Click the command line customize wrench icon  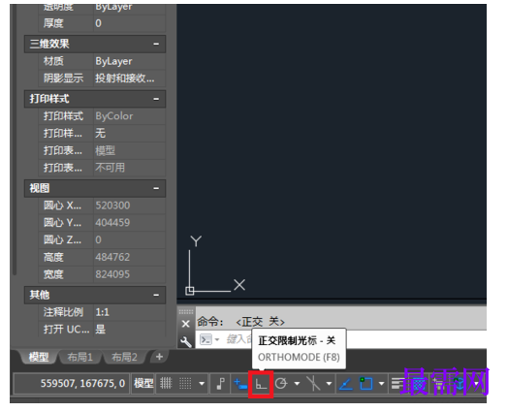click(186, 341)
